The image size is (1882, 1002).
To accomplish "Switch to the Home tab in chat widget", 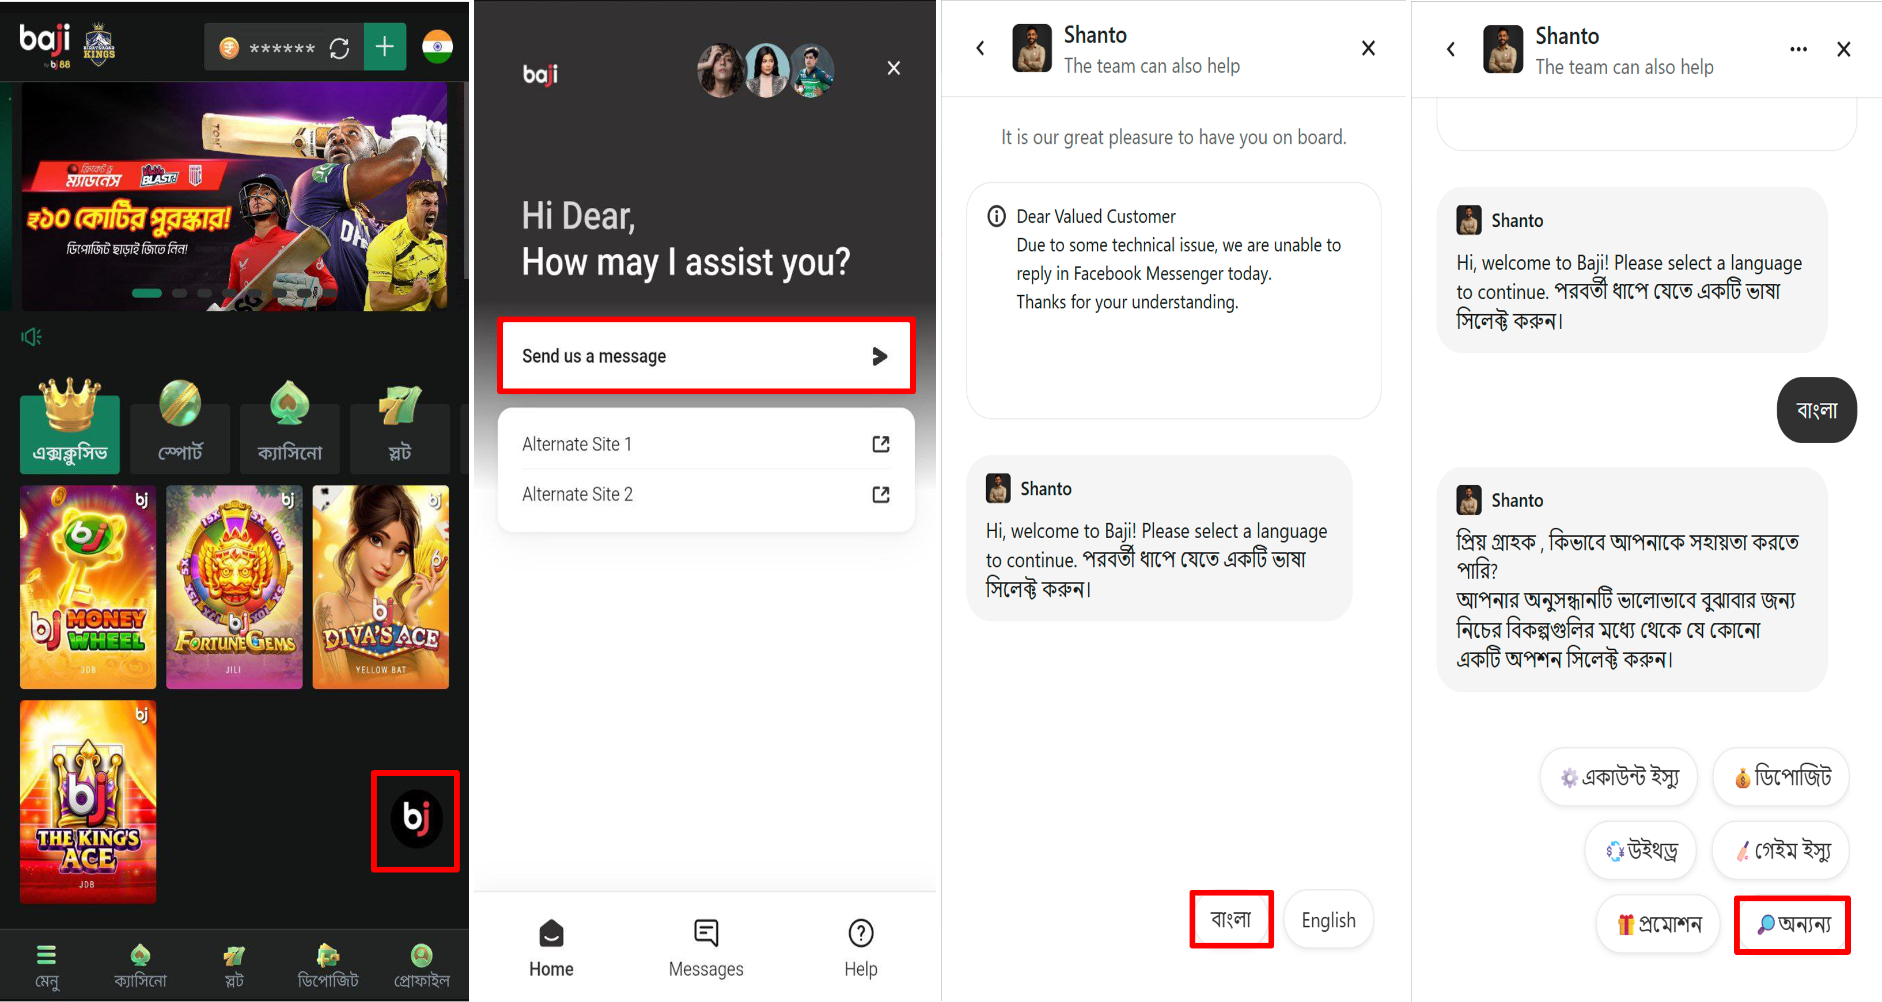I will coord(551,947).
